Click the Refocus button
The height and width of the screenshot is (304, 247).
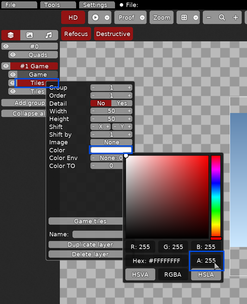click(x=76, y=34)
